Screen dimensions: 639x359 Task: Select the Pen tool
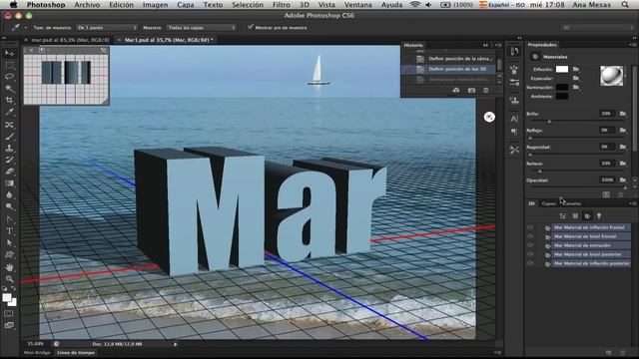pyautogui.click(x=9, y=219)
